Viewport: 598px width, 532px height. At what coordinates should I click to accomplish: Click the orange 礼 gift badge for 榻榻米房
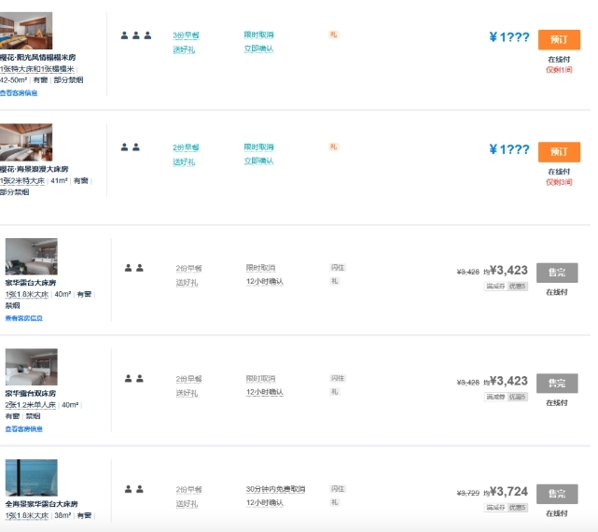[333, 35]
